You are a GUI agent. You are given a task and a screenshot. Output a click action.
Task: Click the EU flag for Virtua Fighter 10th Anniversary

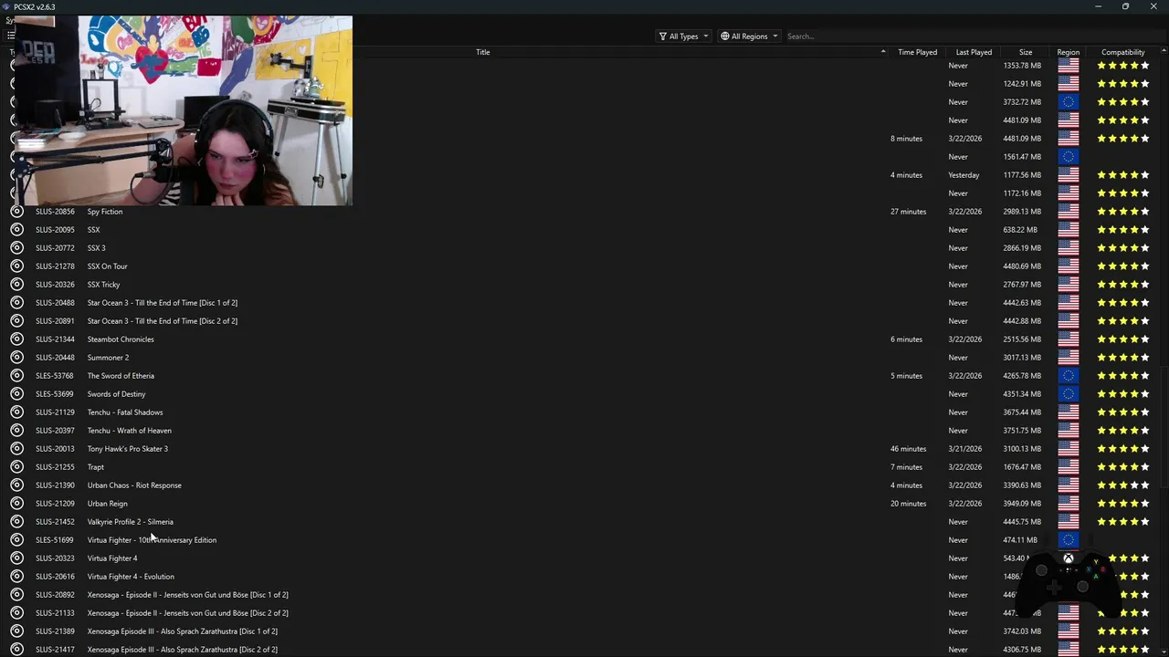[x=1068, y=539]
